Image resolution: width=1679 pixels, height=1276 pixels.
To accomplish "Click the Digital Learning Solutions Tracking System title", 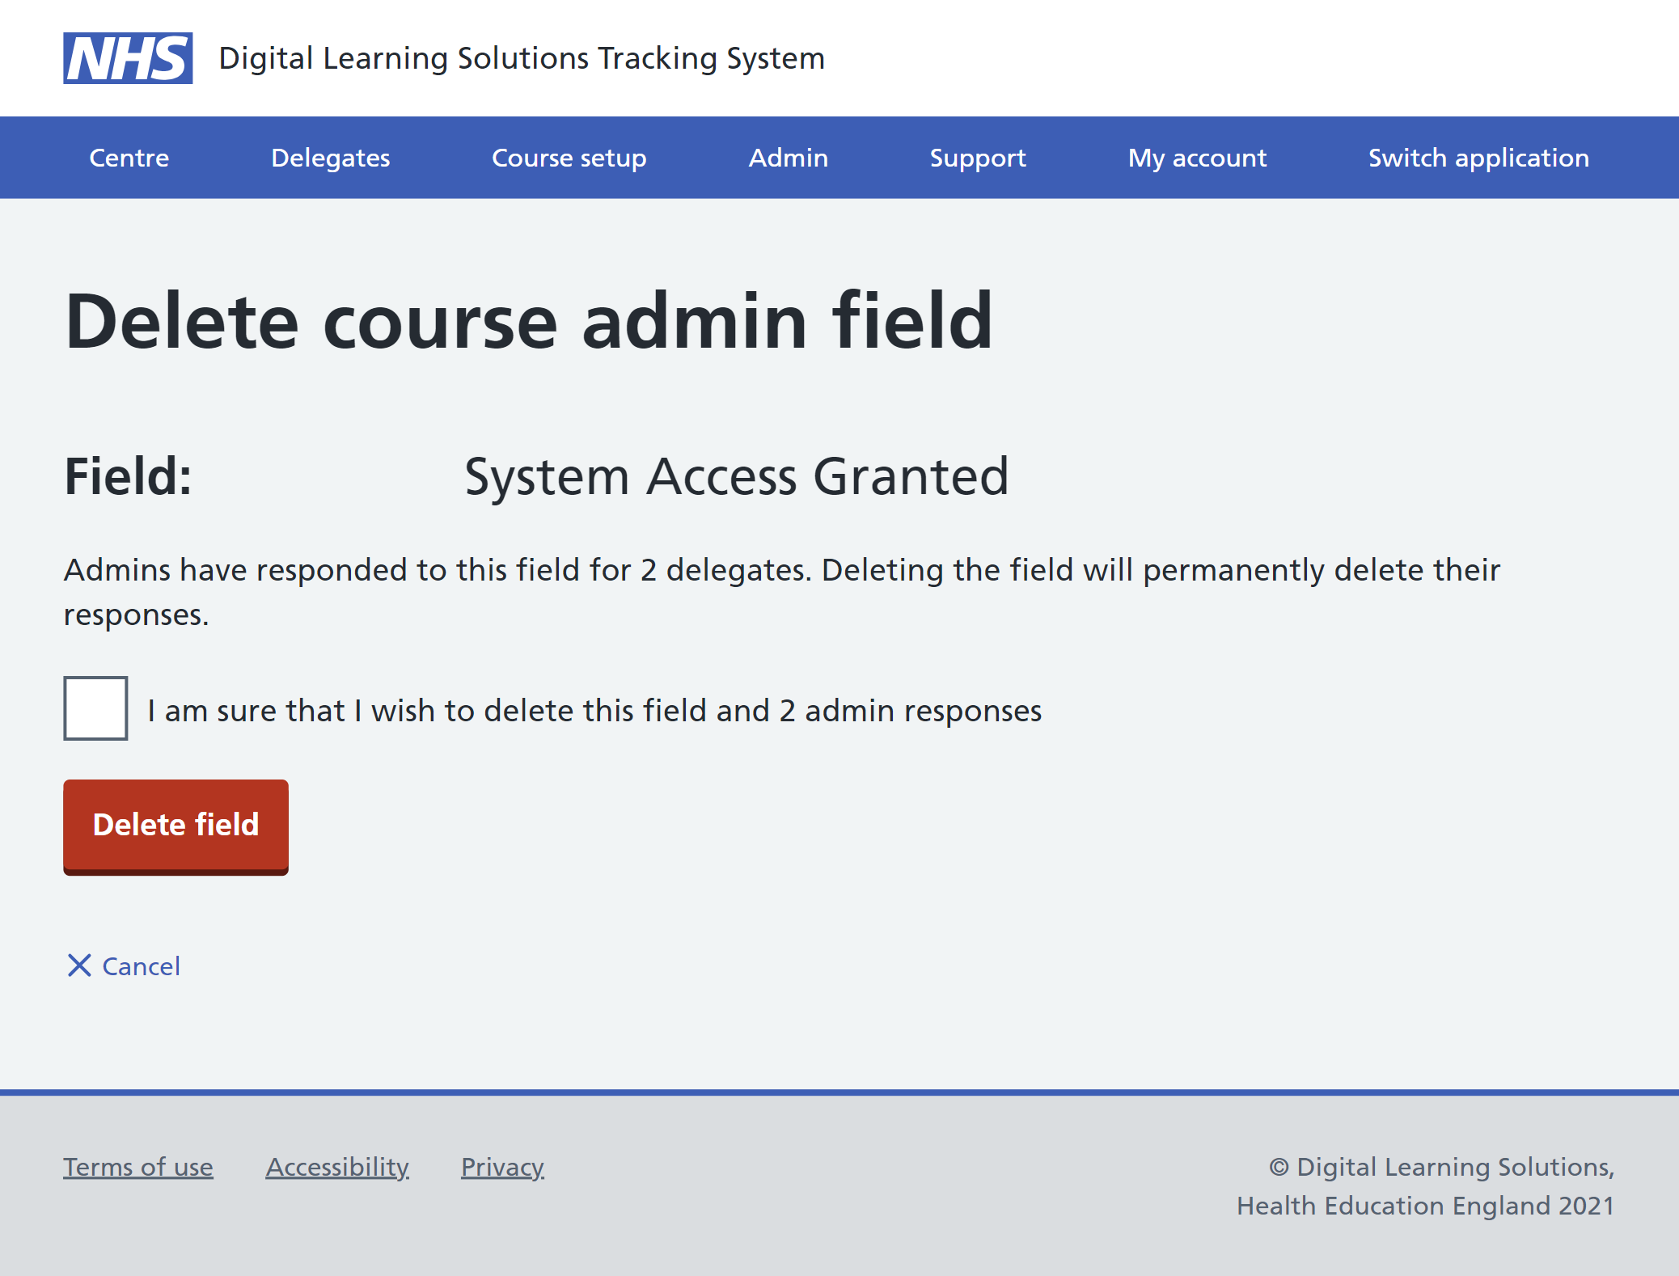I will pyautogui.click(x=522, y=57).
